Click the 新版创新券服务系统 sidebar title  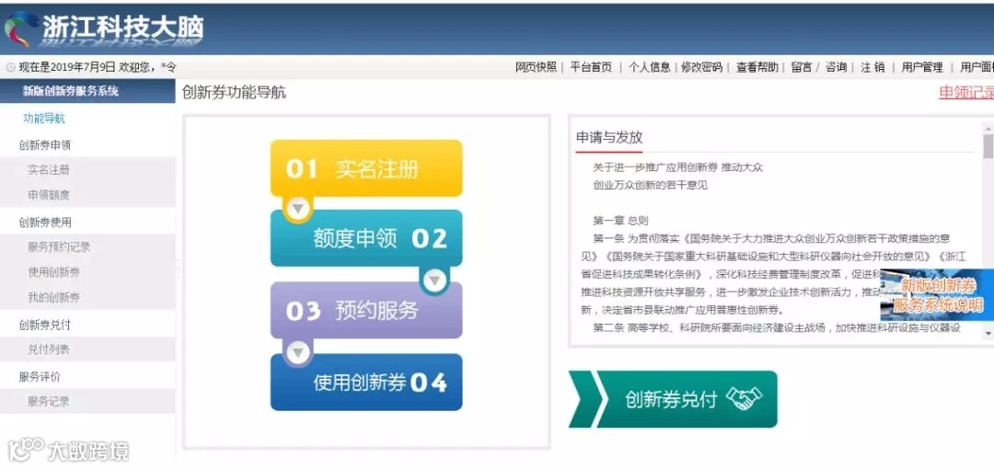87,91
